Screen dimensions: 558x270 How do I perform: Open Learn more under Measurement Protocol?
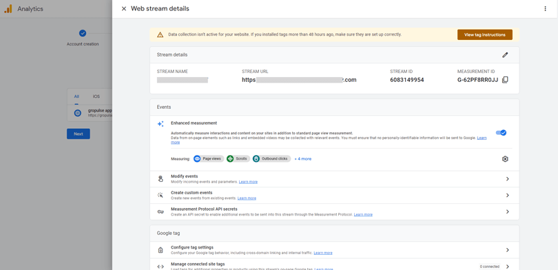[363, 214]
